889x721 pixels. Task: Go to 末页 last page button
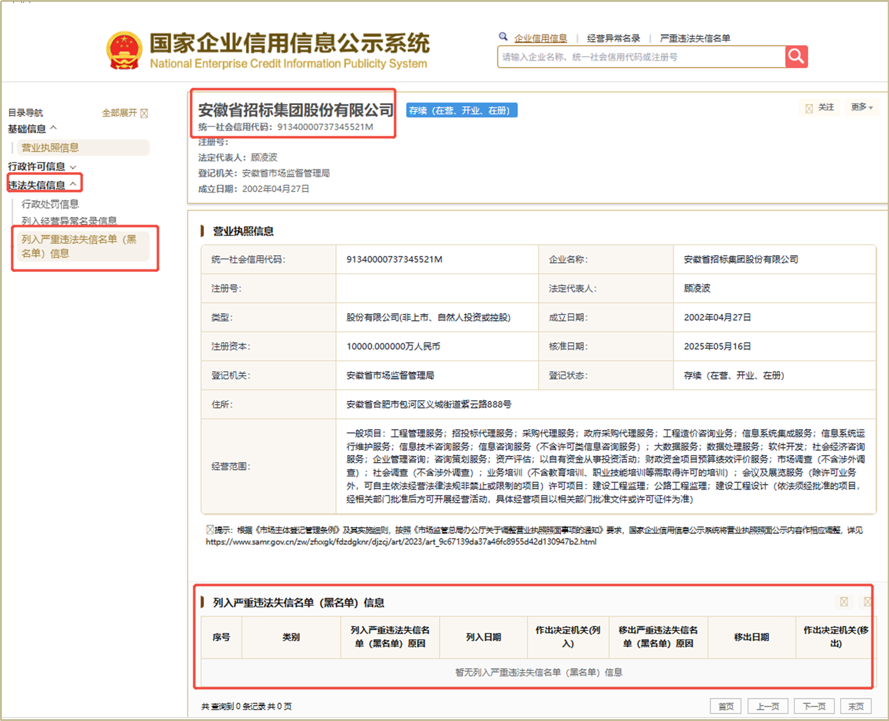pyautogui.click(x=856, y=706)
